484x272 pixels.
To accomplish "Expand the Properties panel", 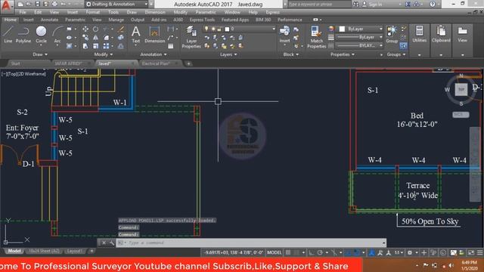I will coord(343,54).
